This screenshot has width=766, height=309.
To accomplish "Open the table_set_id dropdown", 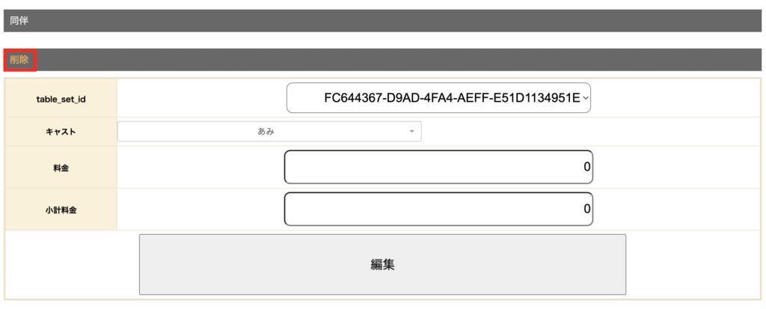I will (438, 98).
